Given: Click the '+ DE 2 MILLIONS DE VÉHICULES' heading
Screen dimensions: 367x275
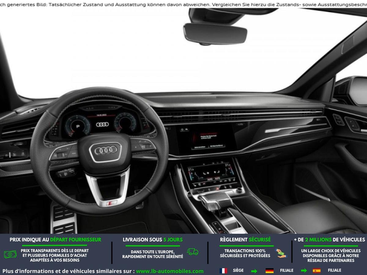Looking at the screenshot, I should 329,240.
